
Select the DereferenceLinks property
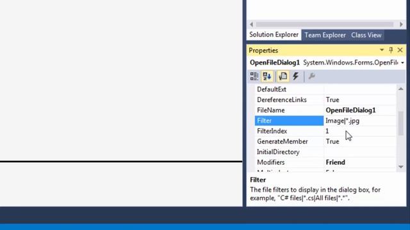(289, 100)
